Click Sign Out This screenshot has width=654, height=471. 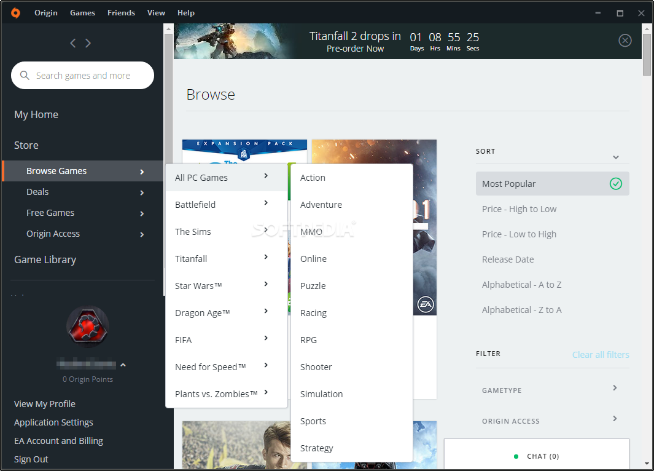coord(31,459)
